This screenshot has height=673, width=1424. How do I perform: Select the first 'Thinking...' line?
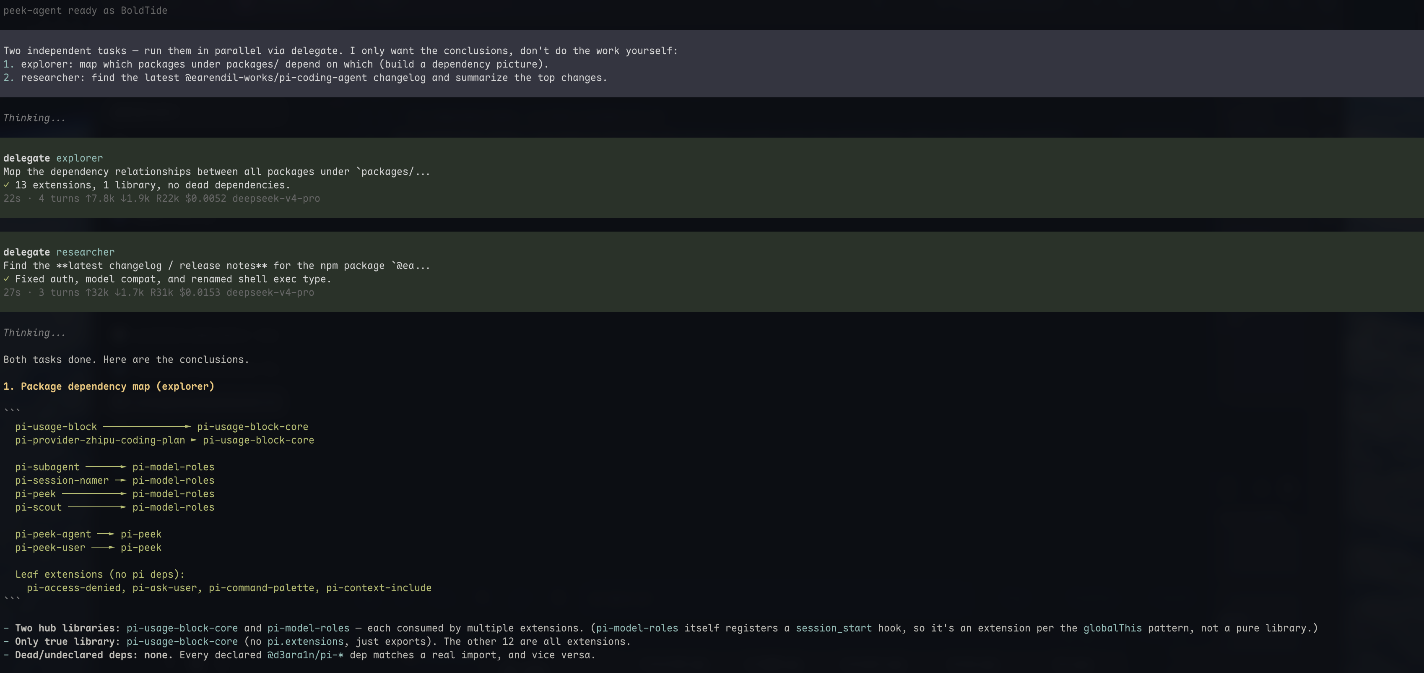pyautogui.click(x=34, y=118)
